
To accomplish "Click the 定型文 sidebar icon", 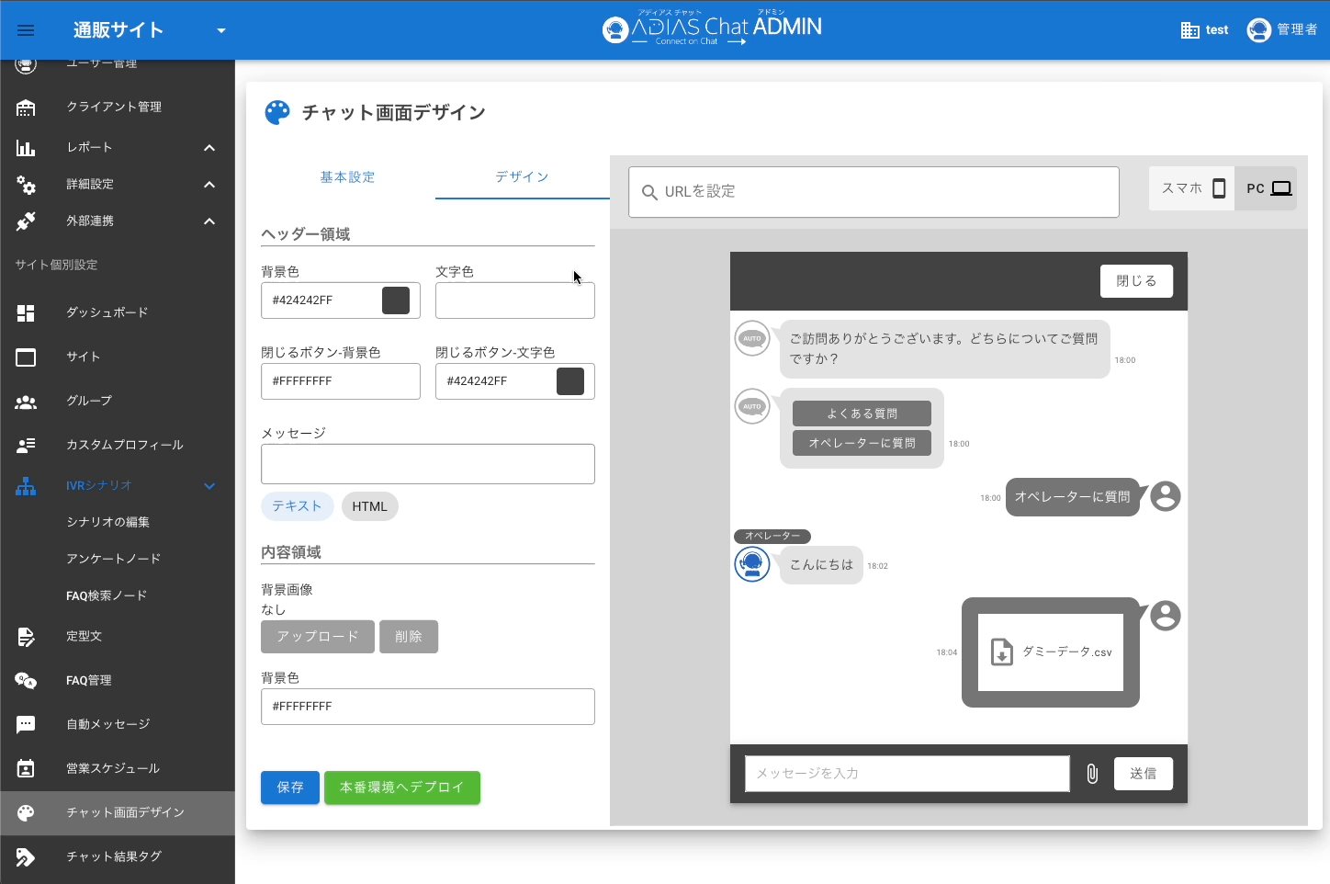I will coord(26,637).
